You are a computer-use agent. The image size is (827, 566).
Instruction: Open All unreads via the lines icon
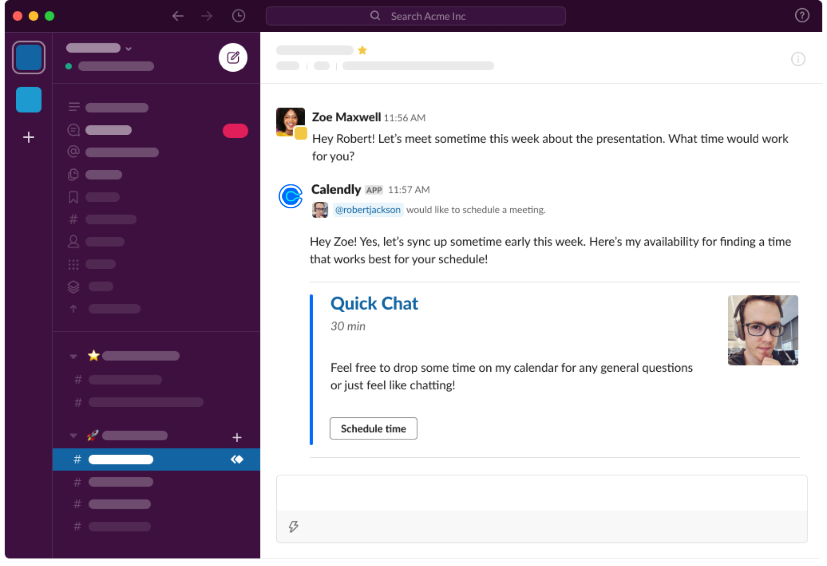tap(74, 107)
